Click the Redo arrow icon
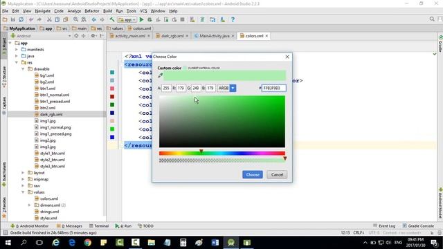This screenshot has height=249, width=443. coord(39,19)
